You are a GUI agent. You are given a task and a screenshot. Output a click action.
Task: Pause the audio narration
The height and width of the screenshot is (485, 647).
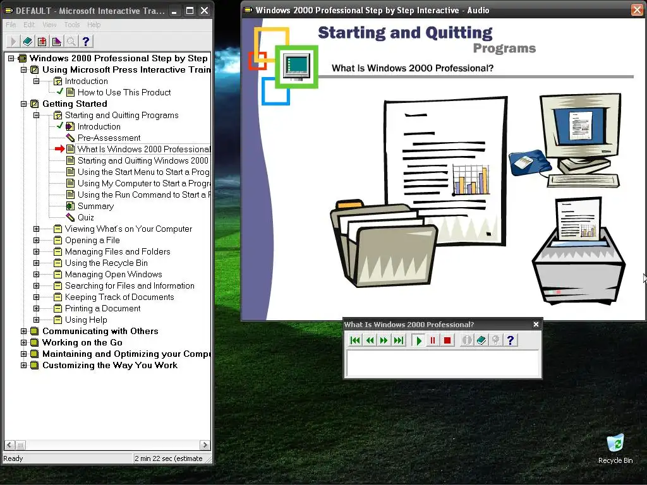tap(433, 340)
